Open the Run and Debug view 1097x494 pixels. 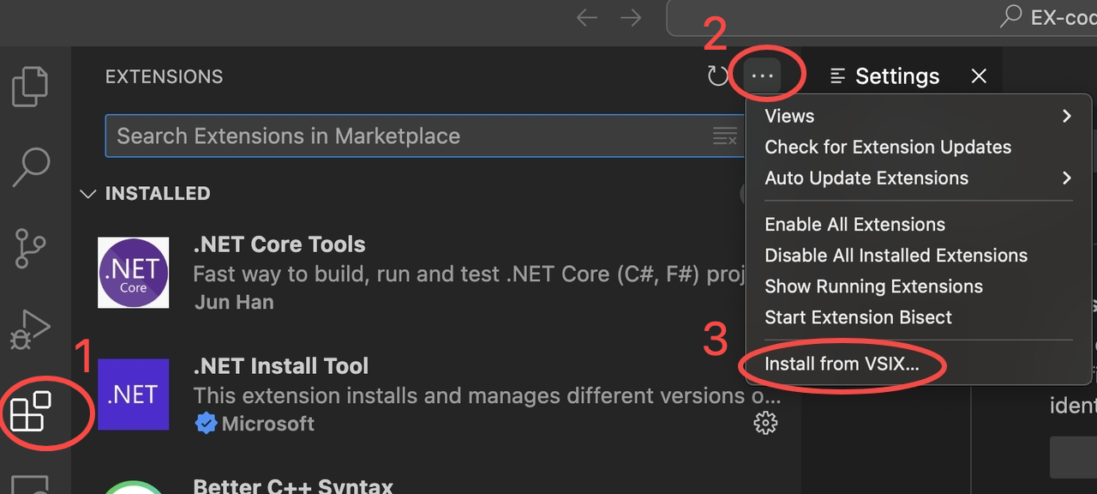[x=30, y=329]
